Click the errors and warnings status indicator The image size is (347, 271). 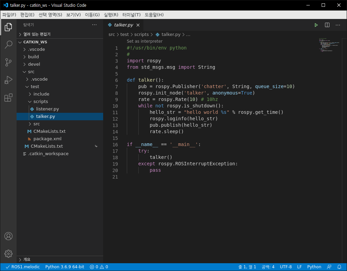click(99, 267)
